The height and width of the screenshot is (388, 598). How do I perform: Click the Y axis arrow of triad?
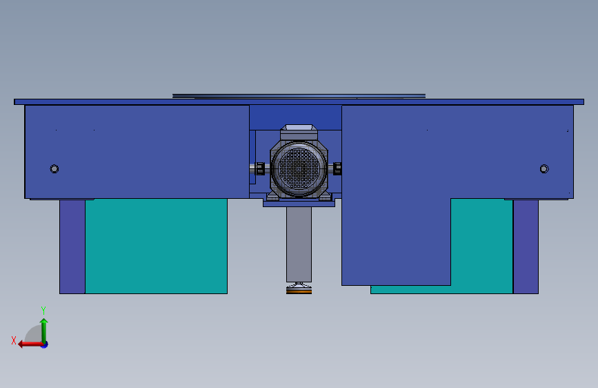[44, 331]
